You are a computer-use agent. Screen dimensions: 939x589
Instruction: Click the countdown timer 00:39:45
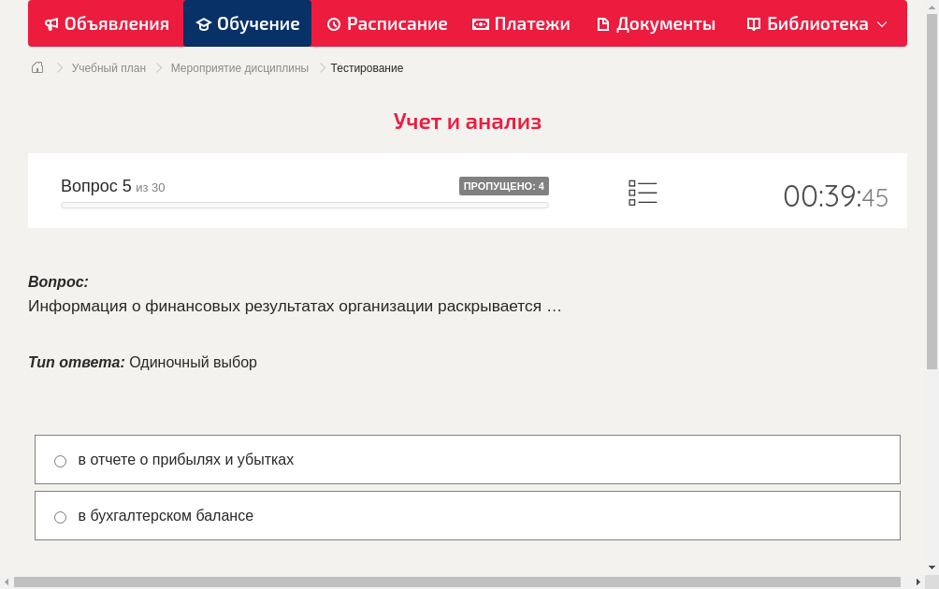(835, 196)
